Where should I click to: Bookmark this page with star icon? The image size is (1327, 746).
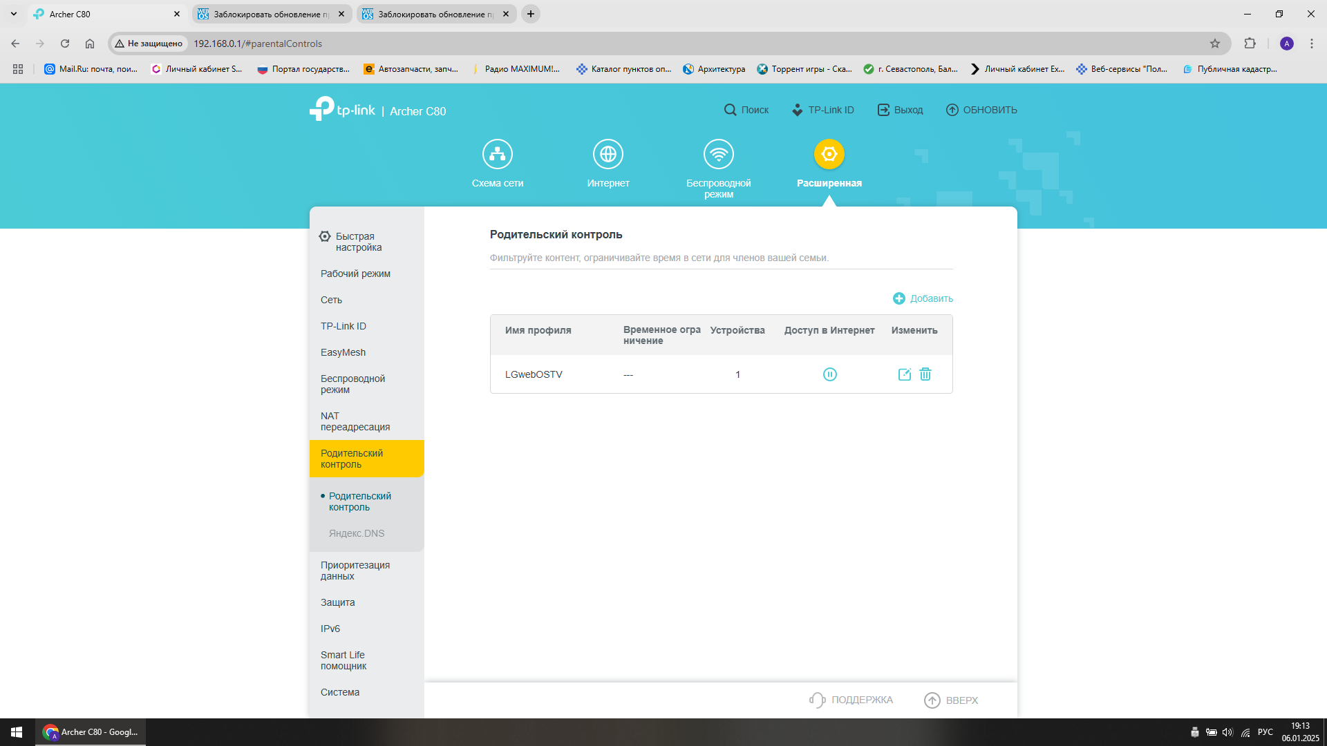coord(1214,44)
